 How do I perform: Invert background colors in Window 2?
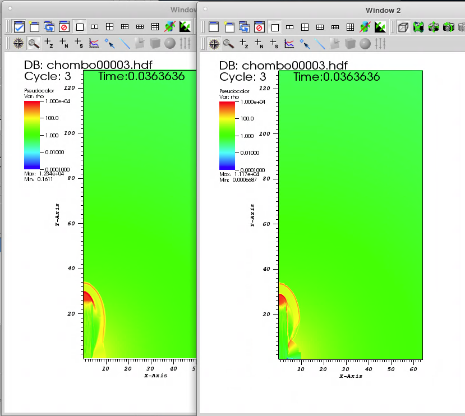(x=380, y=27)
